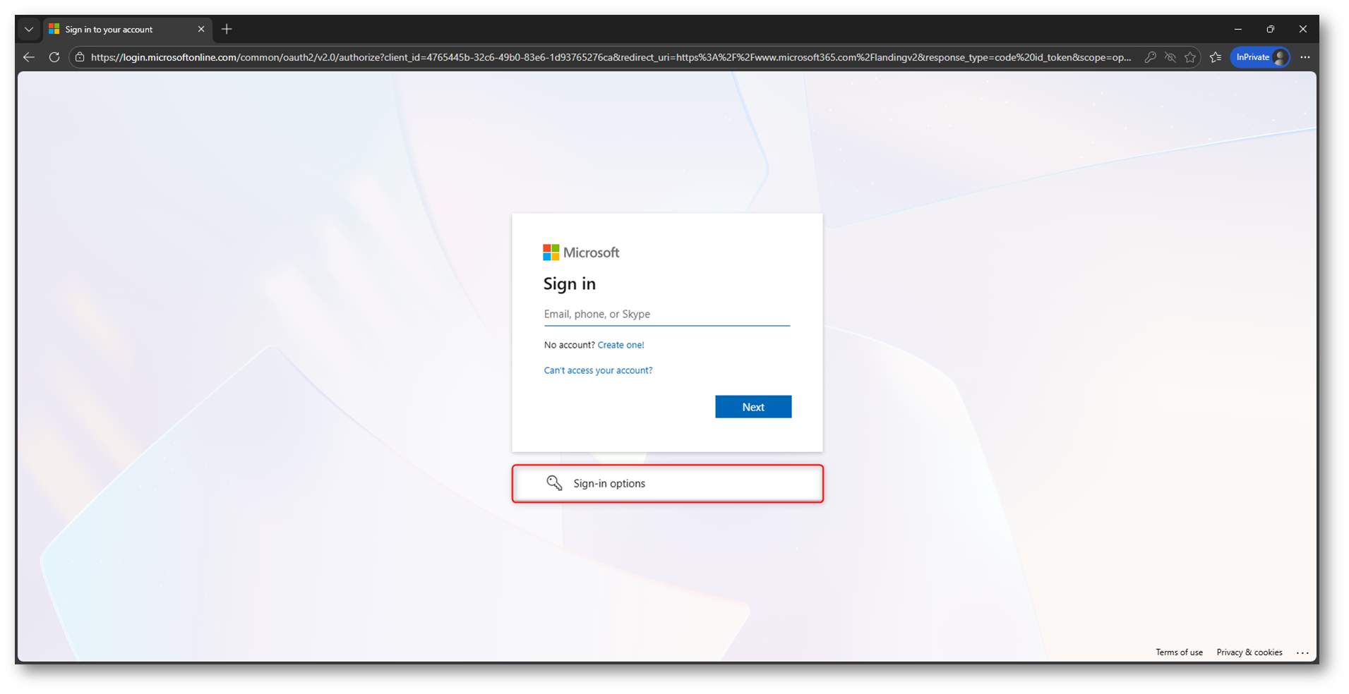
Task: Open the password manager key icon
Action: pyautogui.click(x=1151, y=57)
